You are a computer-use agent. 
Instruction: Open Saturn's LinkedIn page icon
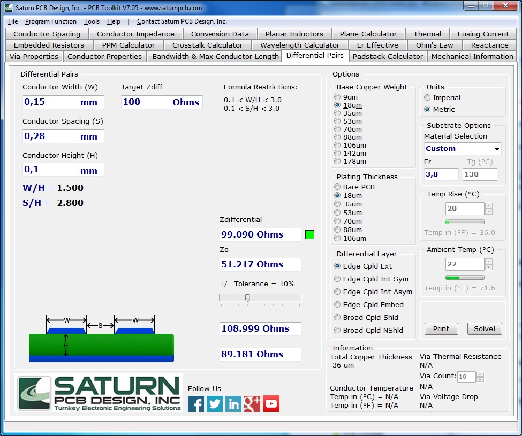[x=233, y=404]
